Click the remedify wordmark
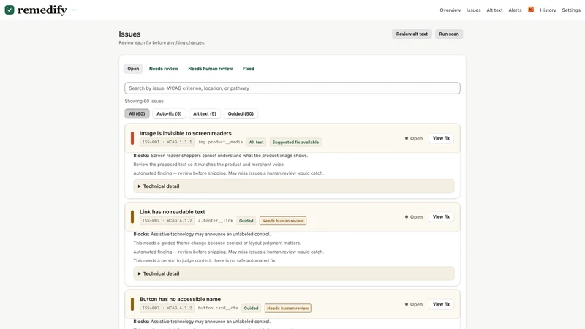This screenshot has height=329, width=585. pos(42,10)
